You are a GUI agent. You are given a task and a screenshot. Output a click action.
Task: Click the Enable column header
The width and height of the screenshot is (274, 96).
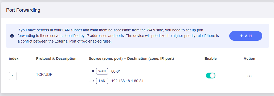210,59
